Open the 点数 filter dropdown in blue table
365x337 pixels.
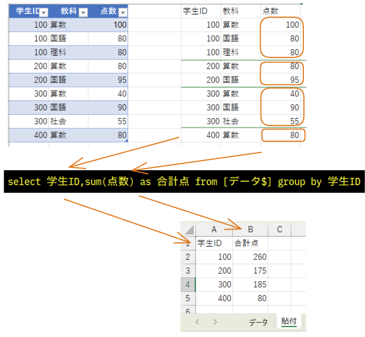(123, 12)
